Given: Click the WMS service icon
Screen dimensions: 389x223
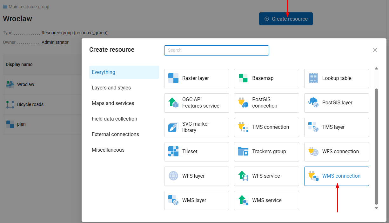Looking at the screenshot, I should (243, 200).
